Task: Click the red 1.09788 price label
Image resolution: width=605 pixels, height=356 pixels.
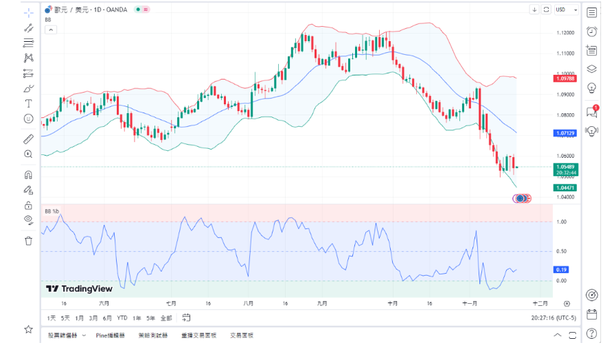Action: click(565, 79)
